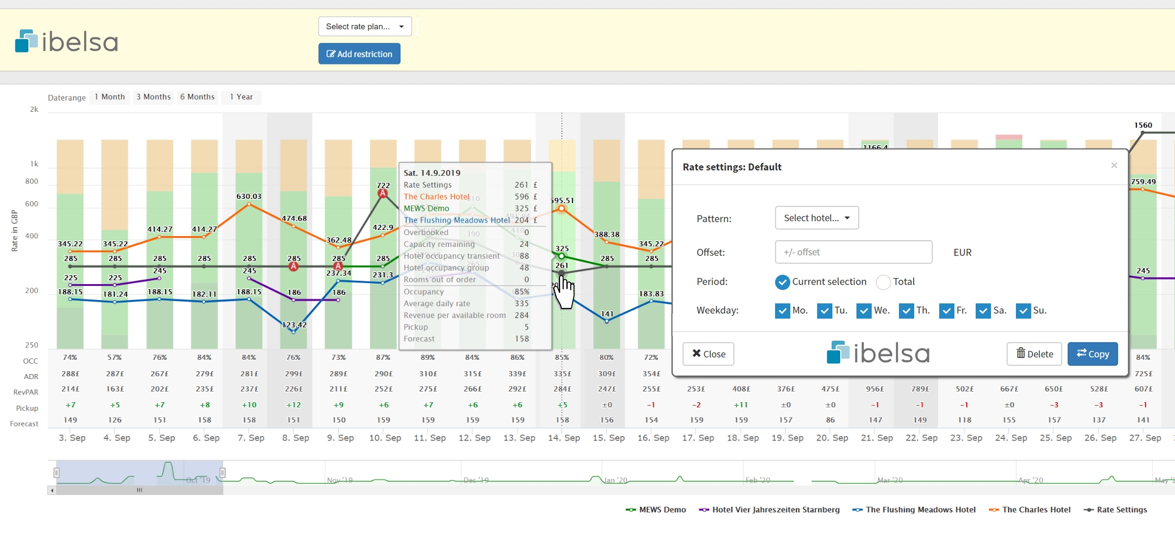1175x535 pixels.
Task: Switch date range to 1 Year
Action: coord(241,97)
